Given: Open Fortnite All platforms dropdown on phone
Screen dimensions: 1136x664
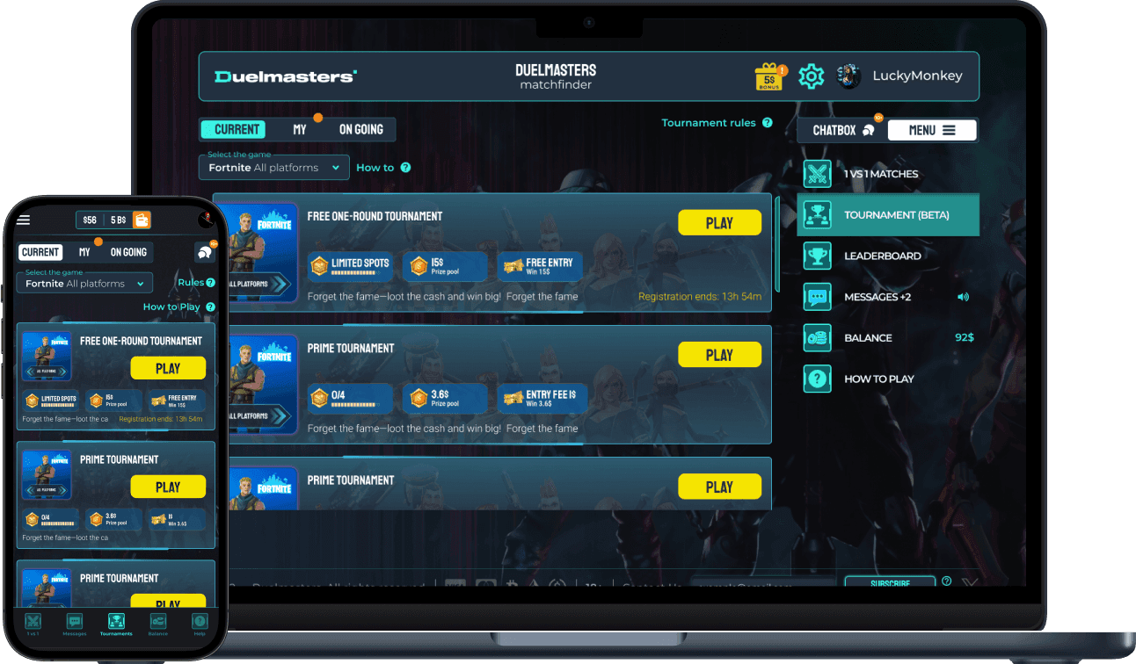Looking at the screenshot, I should (84, 284).
